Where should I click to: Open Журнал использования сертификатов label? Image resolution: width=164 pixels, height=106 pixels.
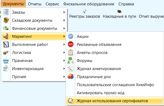tap(112, 101)
